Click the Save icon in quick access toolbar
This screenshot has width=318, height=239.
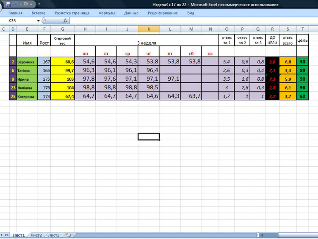tap(8, 4)
